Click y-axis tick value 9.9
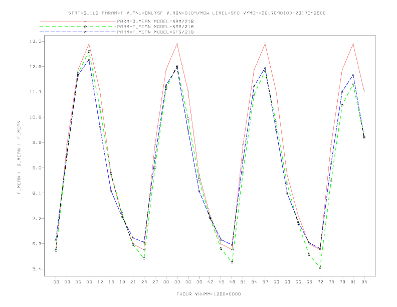Viewport: 397px width, 307px height. tap(37, 142)
